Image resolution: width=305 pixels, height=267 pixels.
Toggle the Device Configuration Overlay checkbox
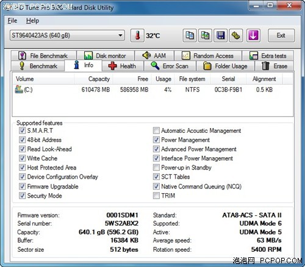click(x=22, y=177)
